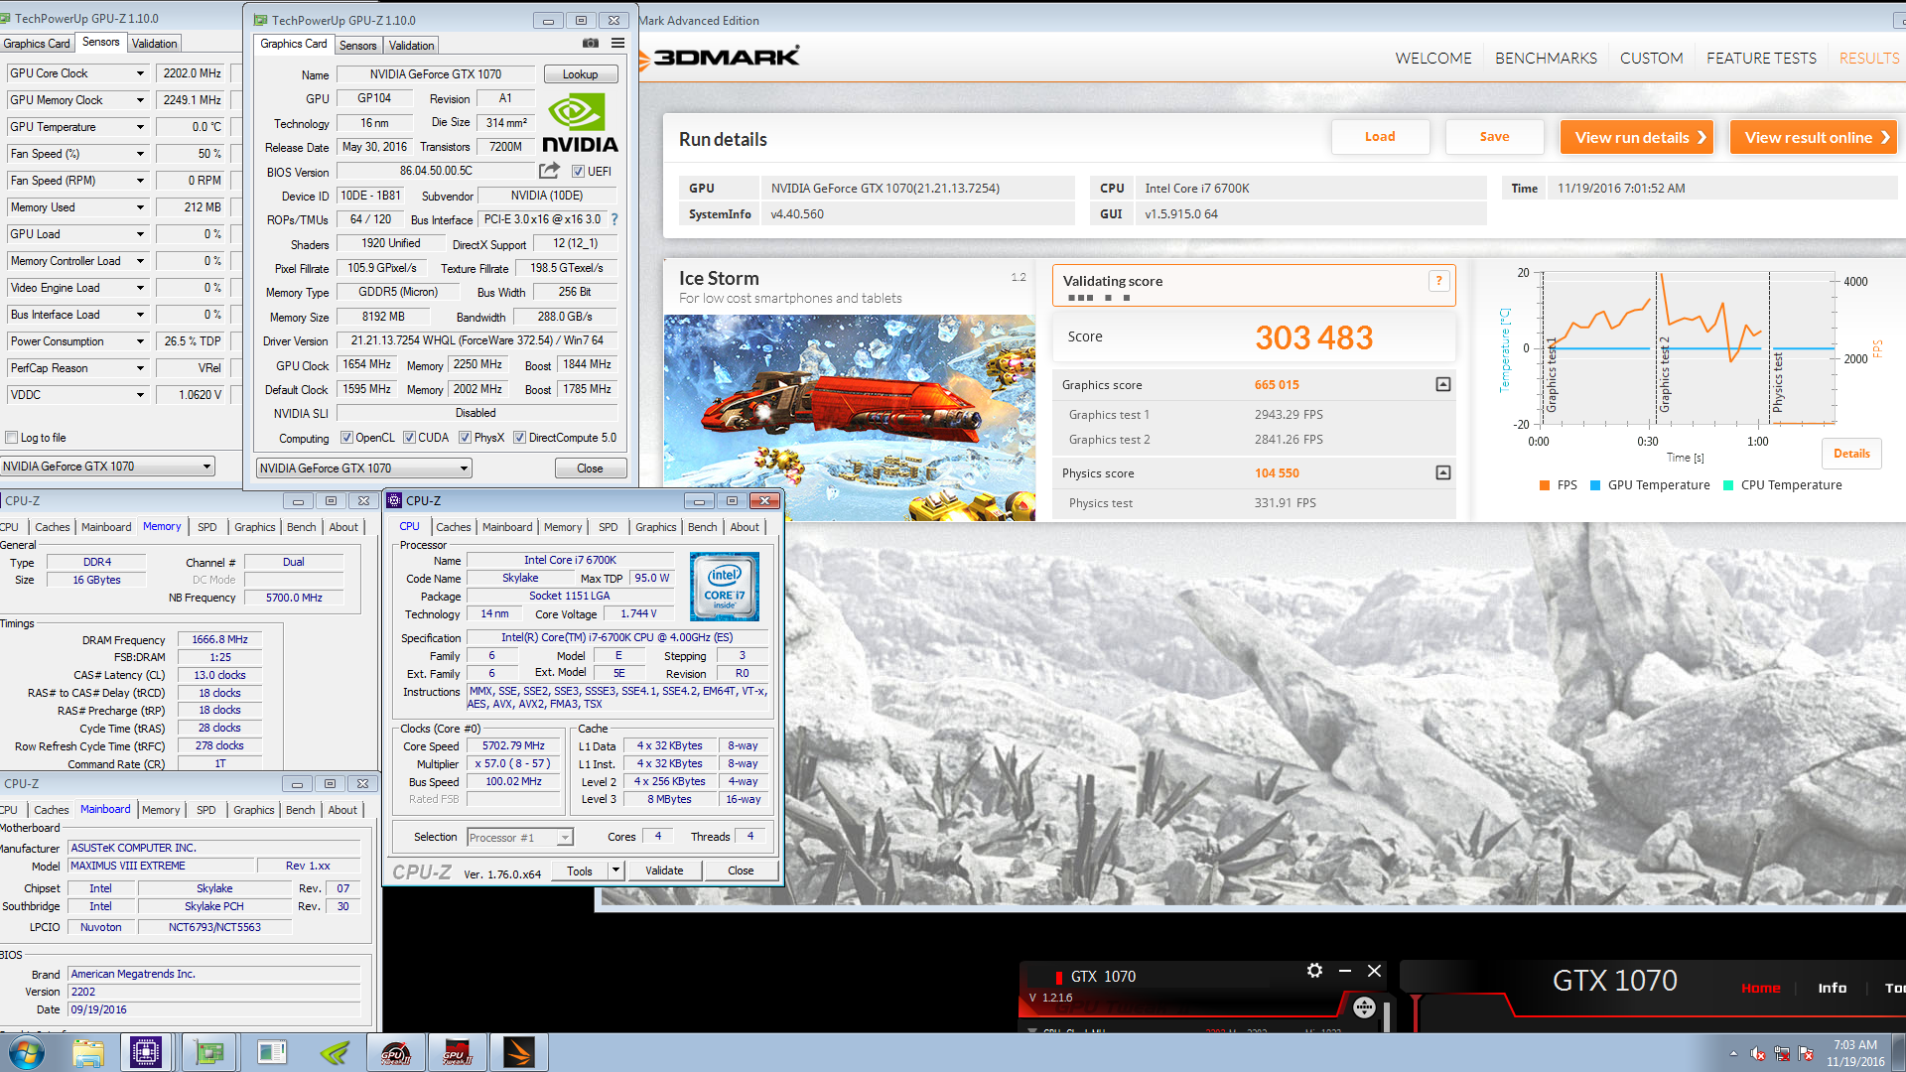Screen dimensions: 1906x1072
Task: Click the Validate button in CPU-Z
Action: pyautogui.click(x=666, y=870)
